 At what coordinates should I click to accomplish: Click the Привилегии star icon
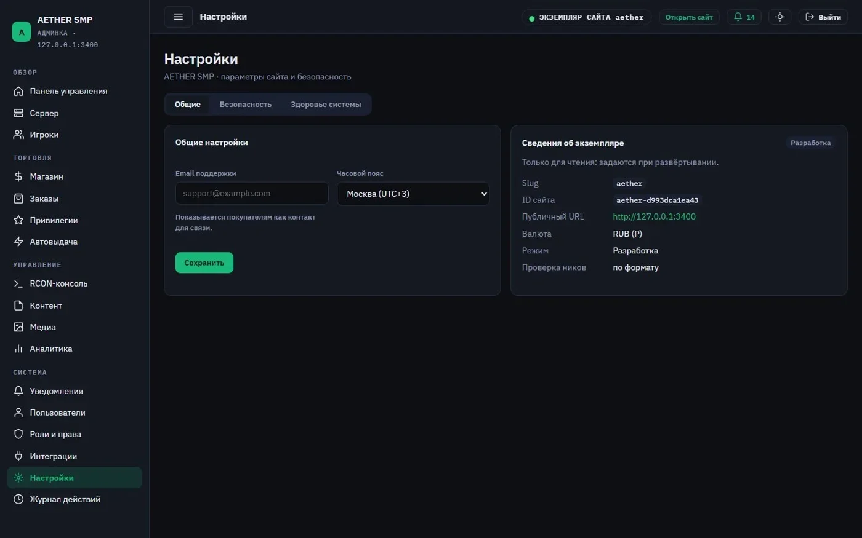point(18,220)
